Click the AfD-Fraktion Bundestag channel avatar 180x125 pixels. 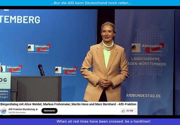tap(3, 111)
